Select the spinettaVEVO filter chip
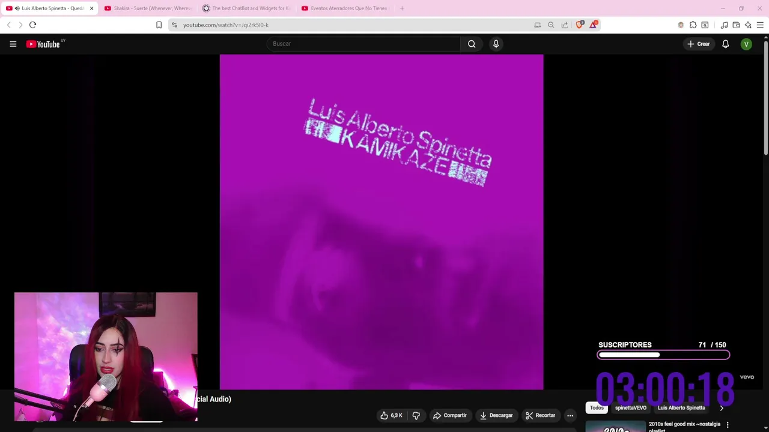 tap(631, 408)
